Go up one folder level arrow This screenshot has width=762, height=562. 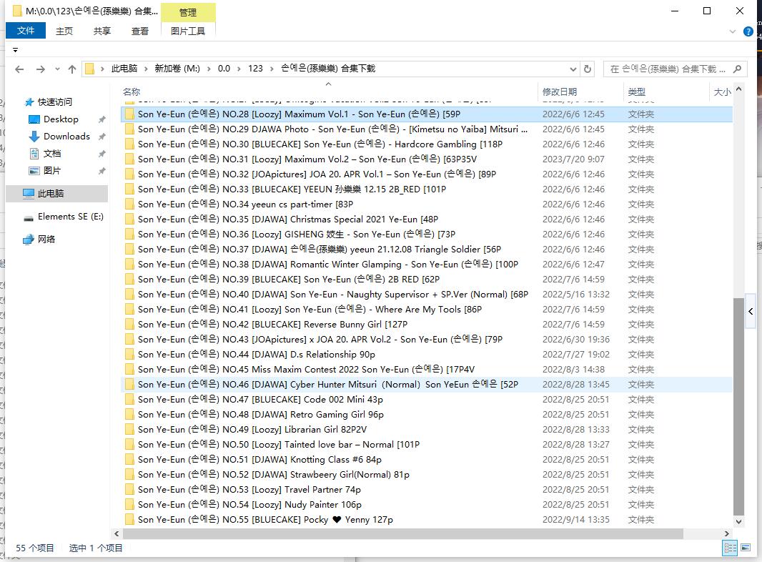click(x=72, y=69)
